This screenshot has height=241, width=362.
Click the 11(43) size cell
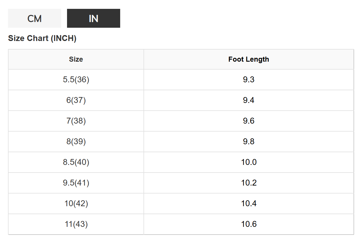point(76,224)
